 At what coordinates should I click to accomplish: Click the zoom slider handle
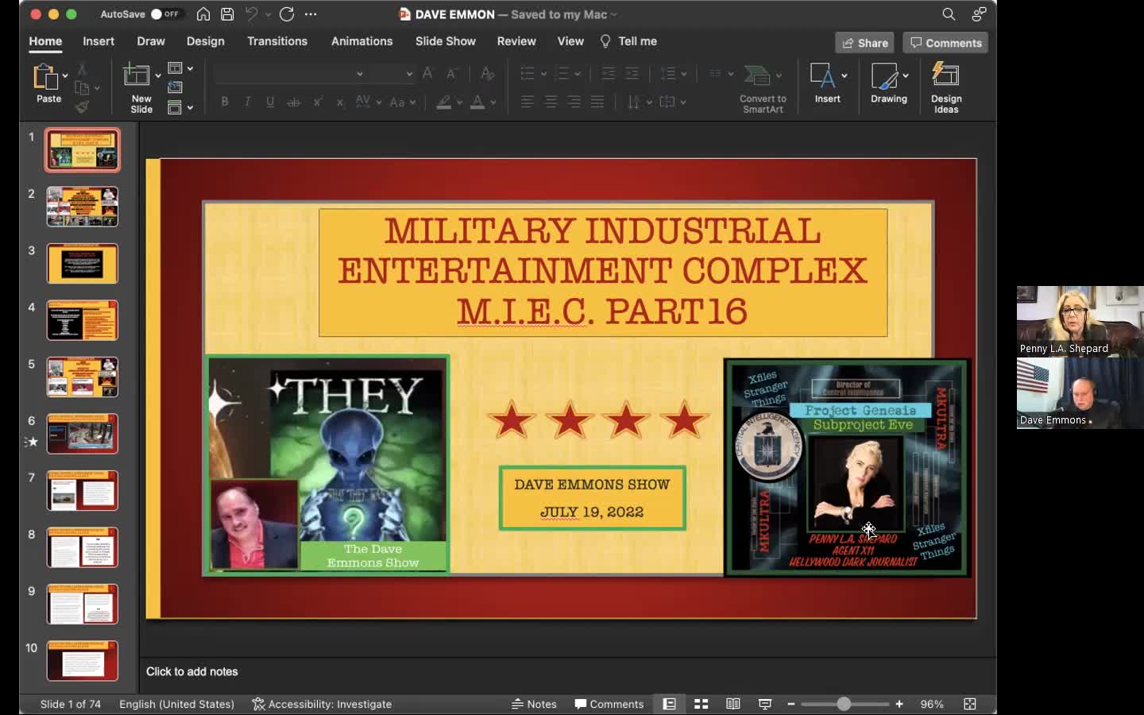coord(844,704)
